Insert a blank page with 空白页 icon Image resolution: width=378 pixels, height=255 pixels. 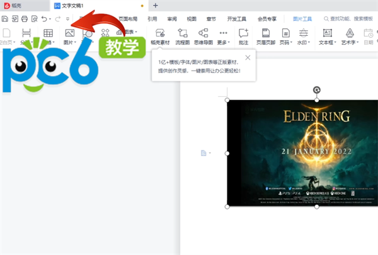click(6, 33)
